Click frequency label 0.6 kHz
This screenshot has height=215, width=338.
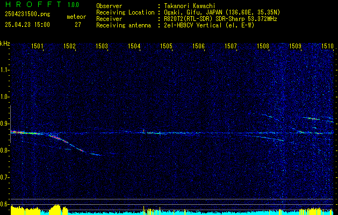tap(4, 204)
